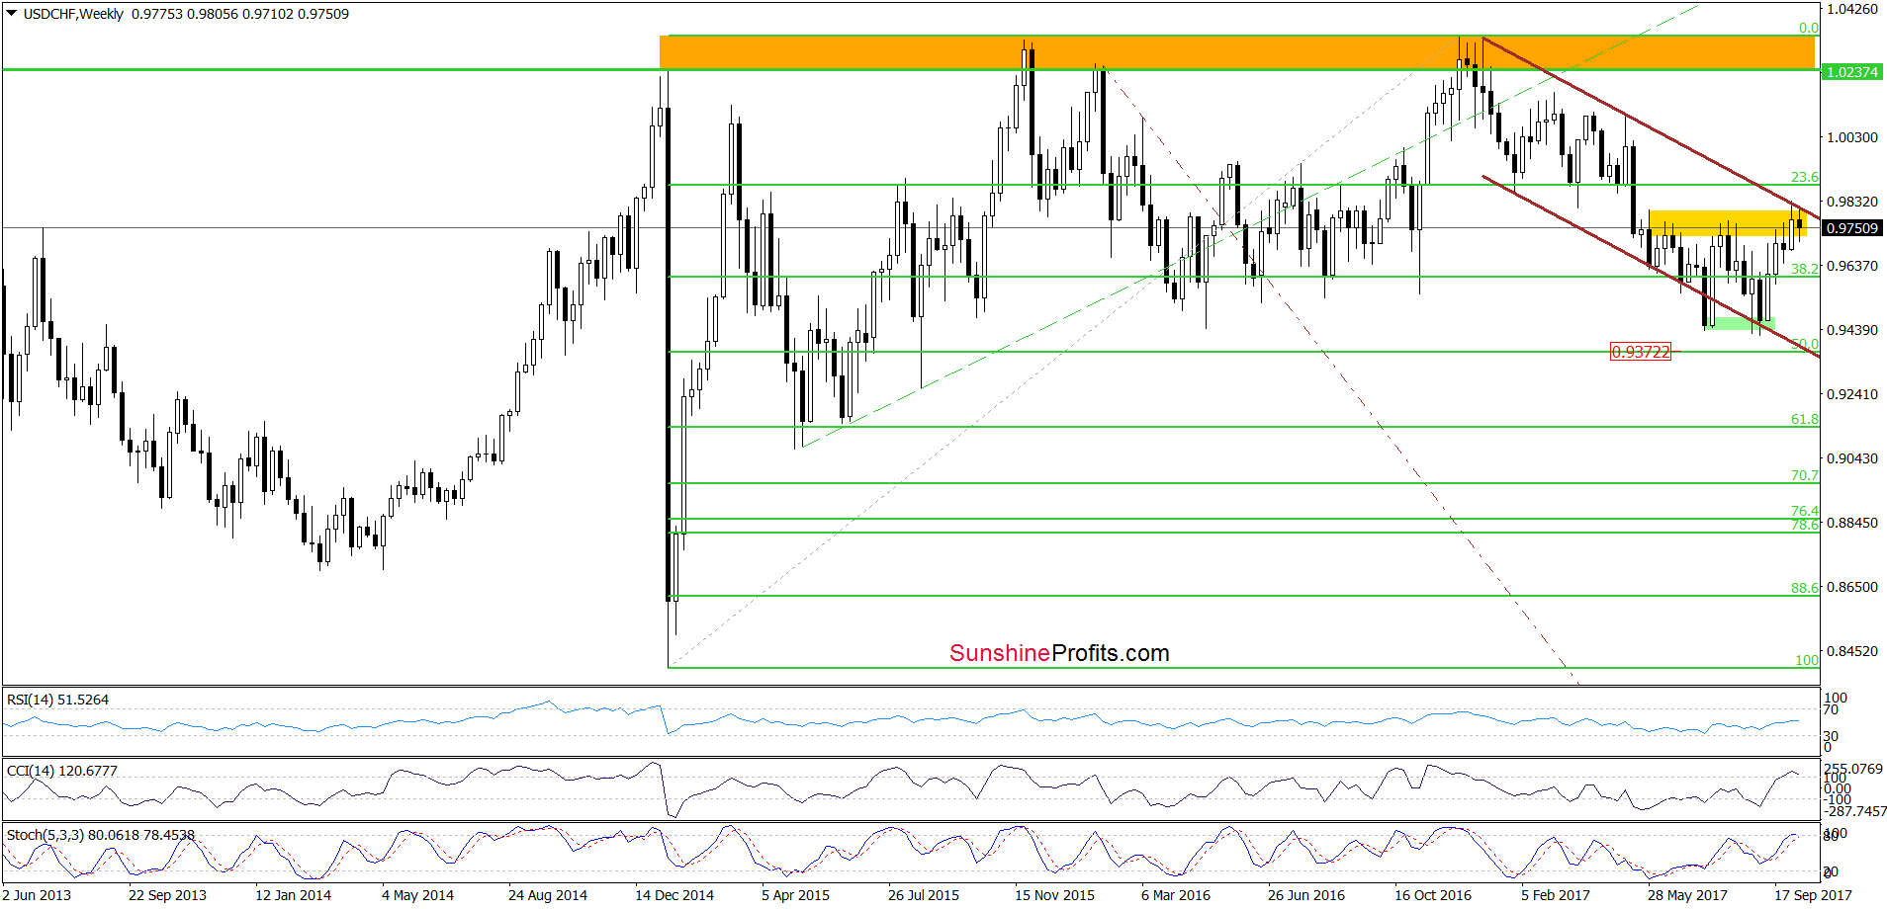Click the current price label 0.97509
The height and width of the screenshot is (909, 1887).
[x=1851, y=228]
